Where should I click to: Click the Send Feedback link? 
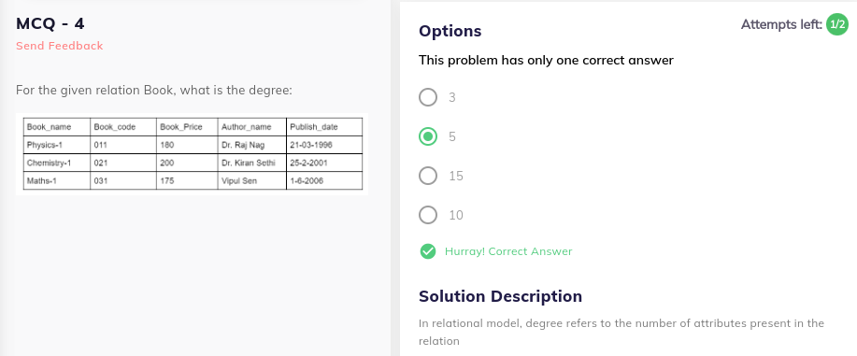click(60, 46)
